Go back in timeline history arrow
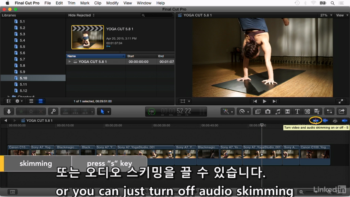The height and width of the screenshot is (197, 350). pos(6,121)
